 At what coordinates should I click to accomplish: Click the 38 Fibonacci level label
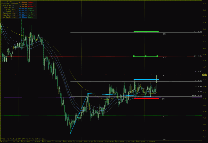[198, 81]
